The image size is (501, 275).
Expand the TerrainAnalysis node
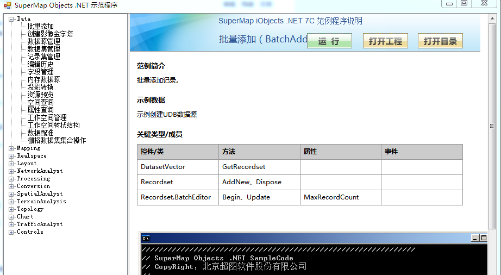(x=11, y=202)
